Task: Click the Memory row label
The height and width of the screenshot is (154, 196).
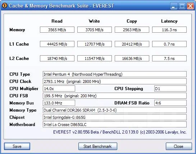Action: tap(17, 30)
